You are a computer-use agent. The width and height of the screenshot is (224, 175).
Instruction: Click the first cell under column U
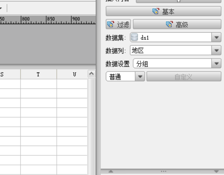point(72,84)
